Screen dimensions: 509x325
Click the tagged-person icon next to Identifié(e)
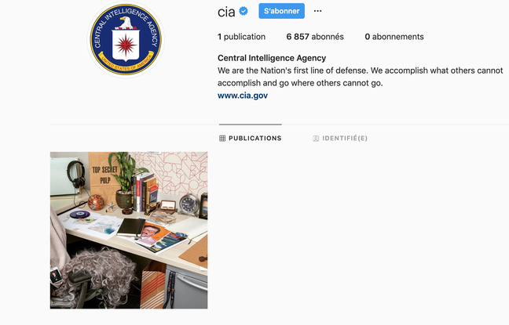316,139
